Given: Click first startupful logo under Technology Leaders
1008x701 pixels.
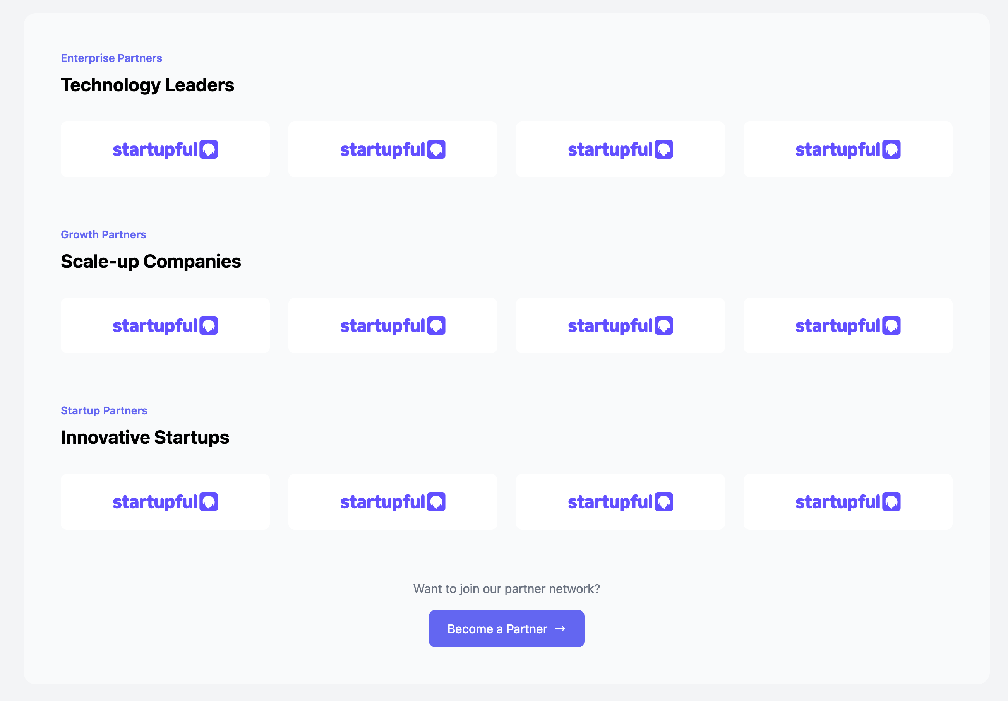Looking at the screenshot, I should point(165,150).
